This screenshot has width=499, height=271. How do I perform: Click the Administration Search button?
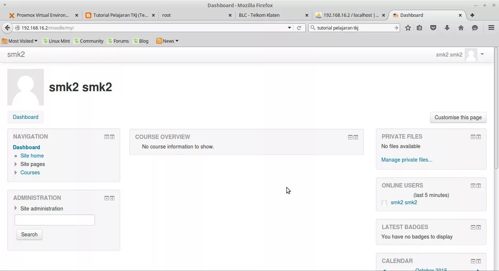[29, 235]
